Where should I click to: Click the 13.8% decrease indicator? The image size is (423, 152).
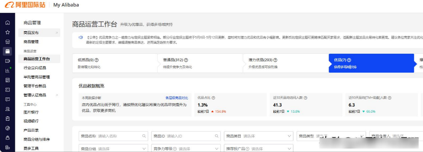293,111
